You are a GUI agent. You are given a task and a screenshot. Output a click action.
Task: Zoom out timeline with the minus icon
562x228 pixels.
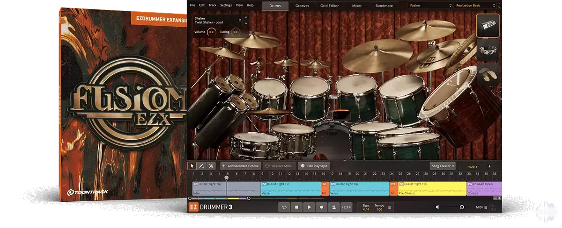[x=495, y=198]
